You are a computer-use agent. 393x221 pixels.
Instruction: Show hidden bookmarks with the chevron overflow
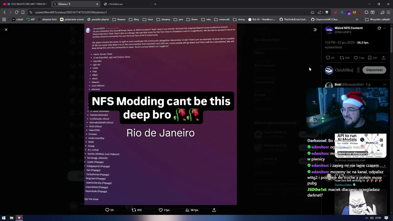click(x=357, y=19)
